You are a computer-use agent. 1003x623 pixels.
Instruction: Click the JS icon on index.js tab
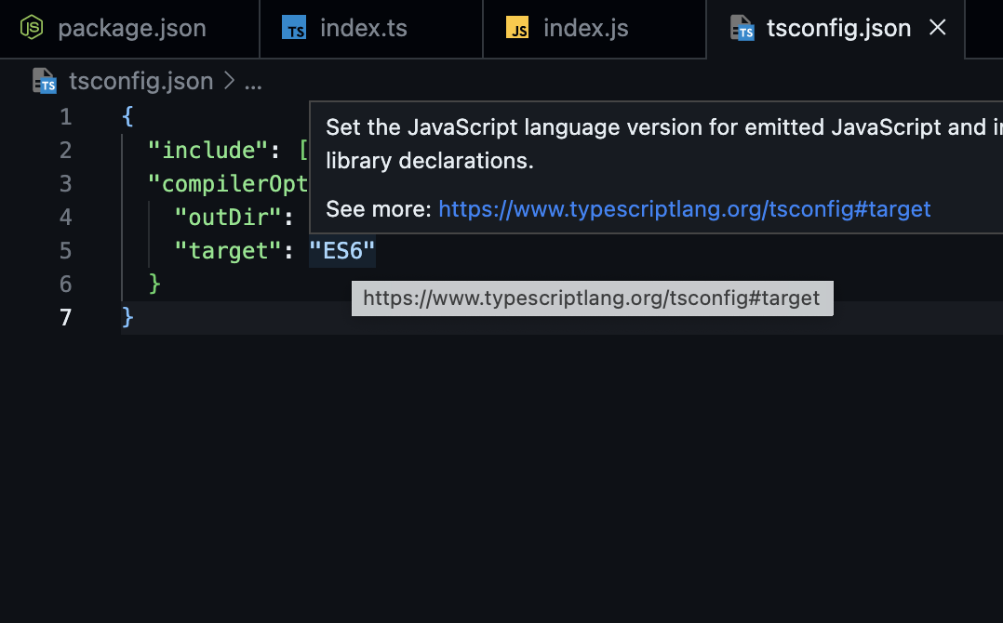point(517,28)
